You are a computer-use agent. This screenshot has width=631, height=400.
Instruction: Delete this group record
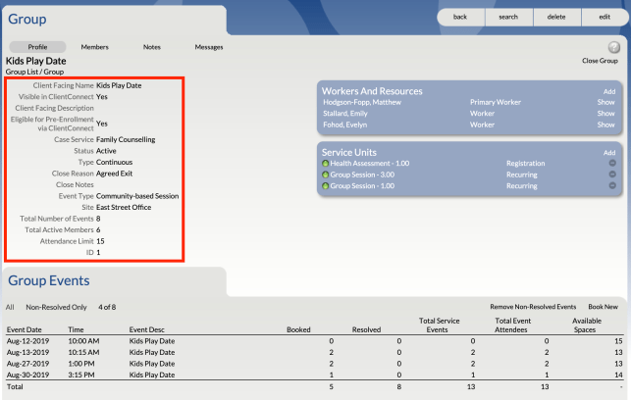point(556,17)
